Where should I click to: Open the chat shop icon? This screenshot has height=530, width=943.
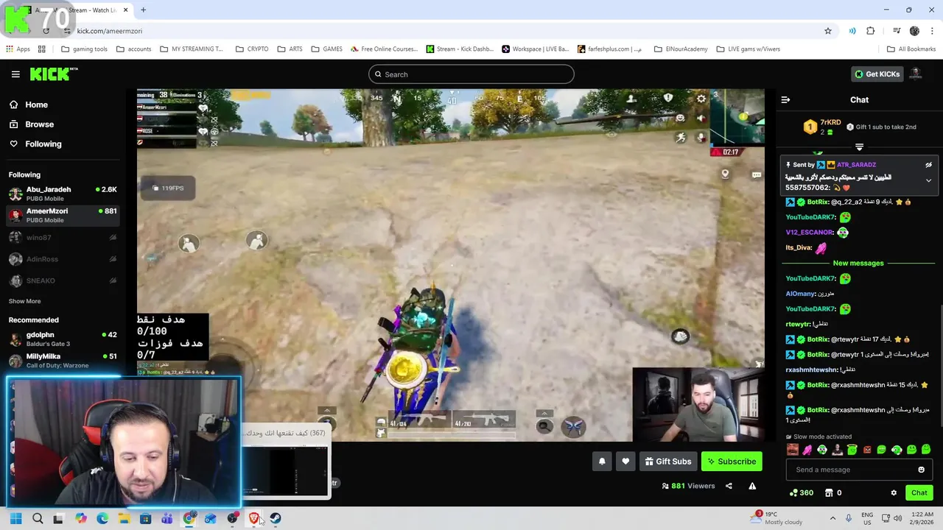829,493
